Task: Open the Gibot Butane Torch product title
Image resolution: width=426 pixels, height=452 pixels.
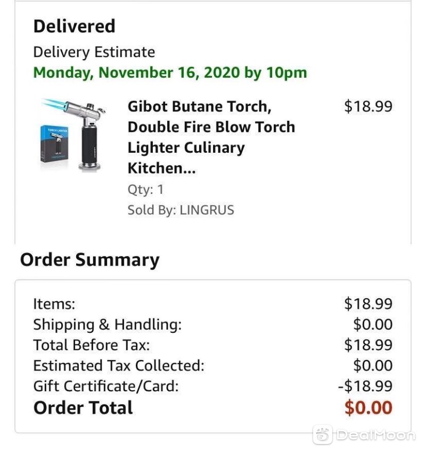Action: point(211,137)
